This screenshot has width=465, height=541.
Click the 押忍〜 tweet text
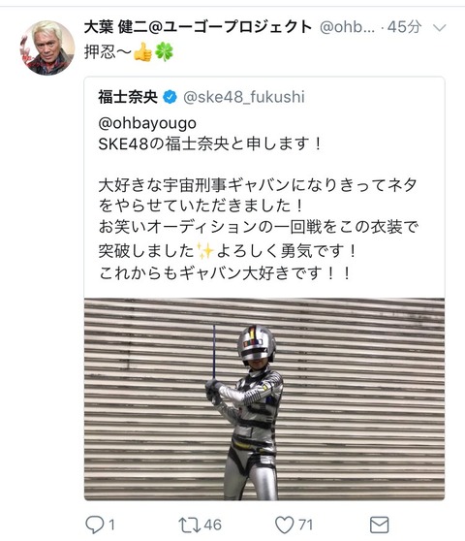[108, 52]
